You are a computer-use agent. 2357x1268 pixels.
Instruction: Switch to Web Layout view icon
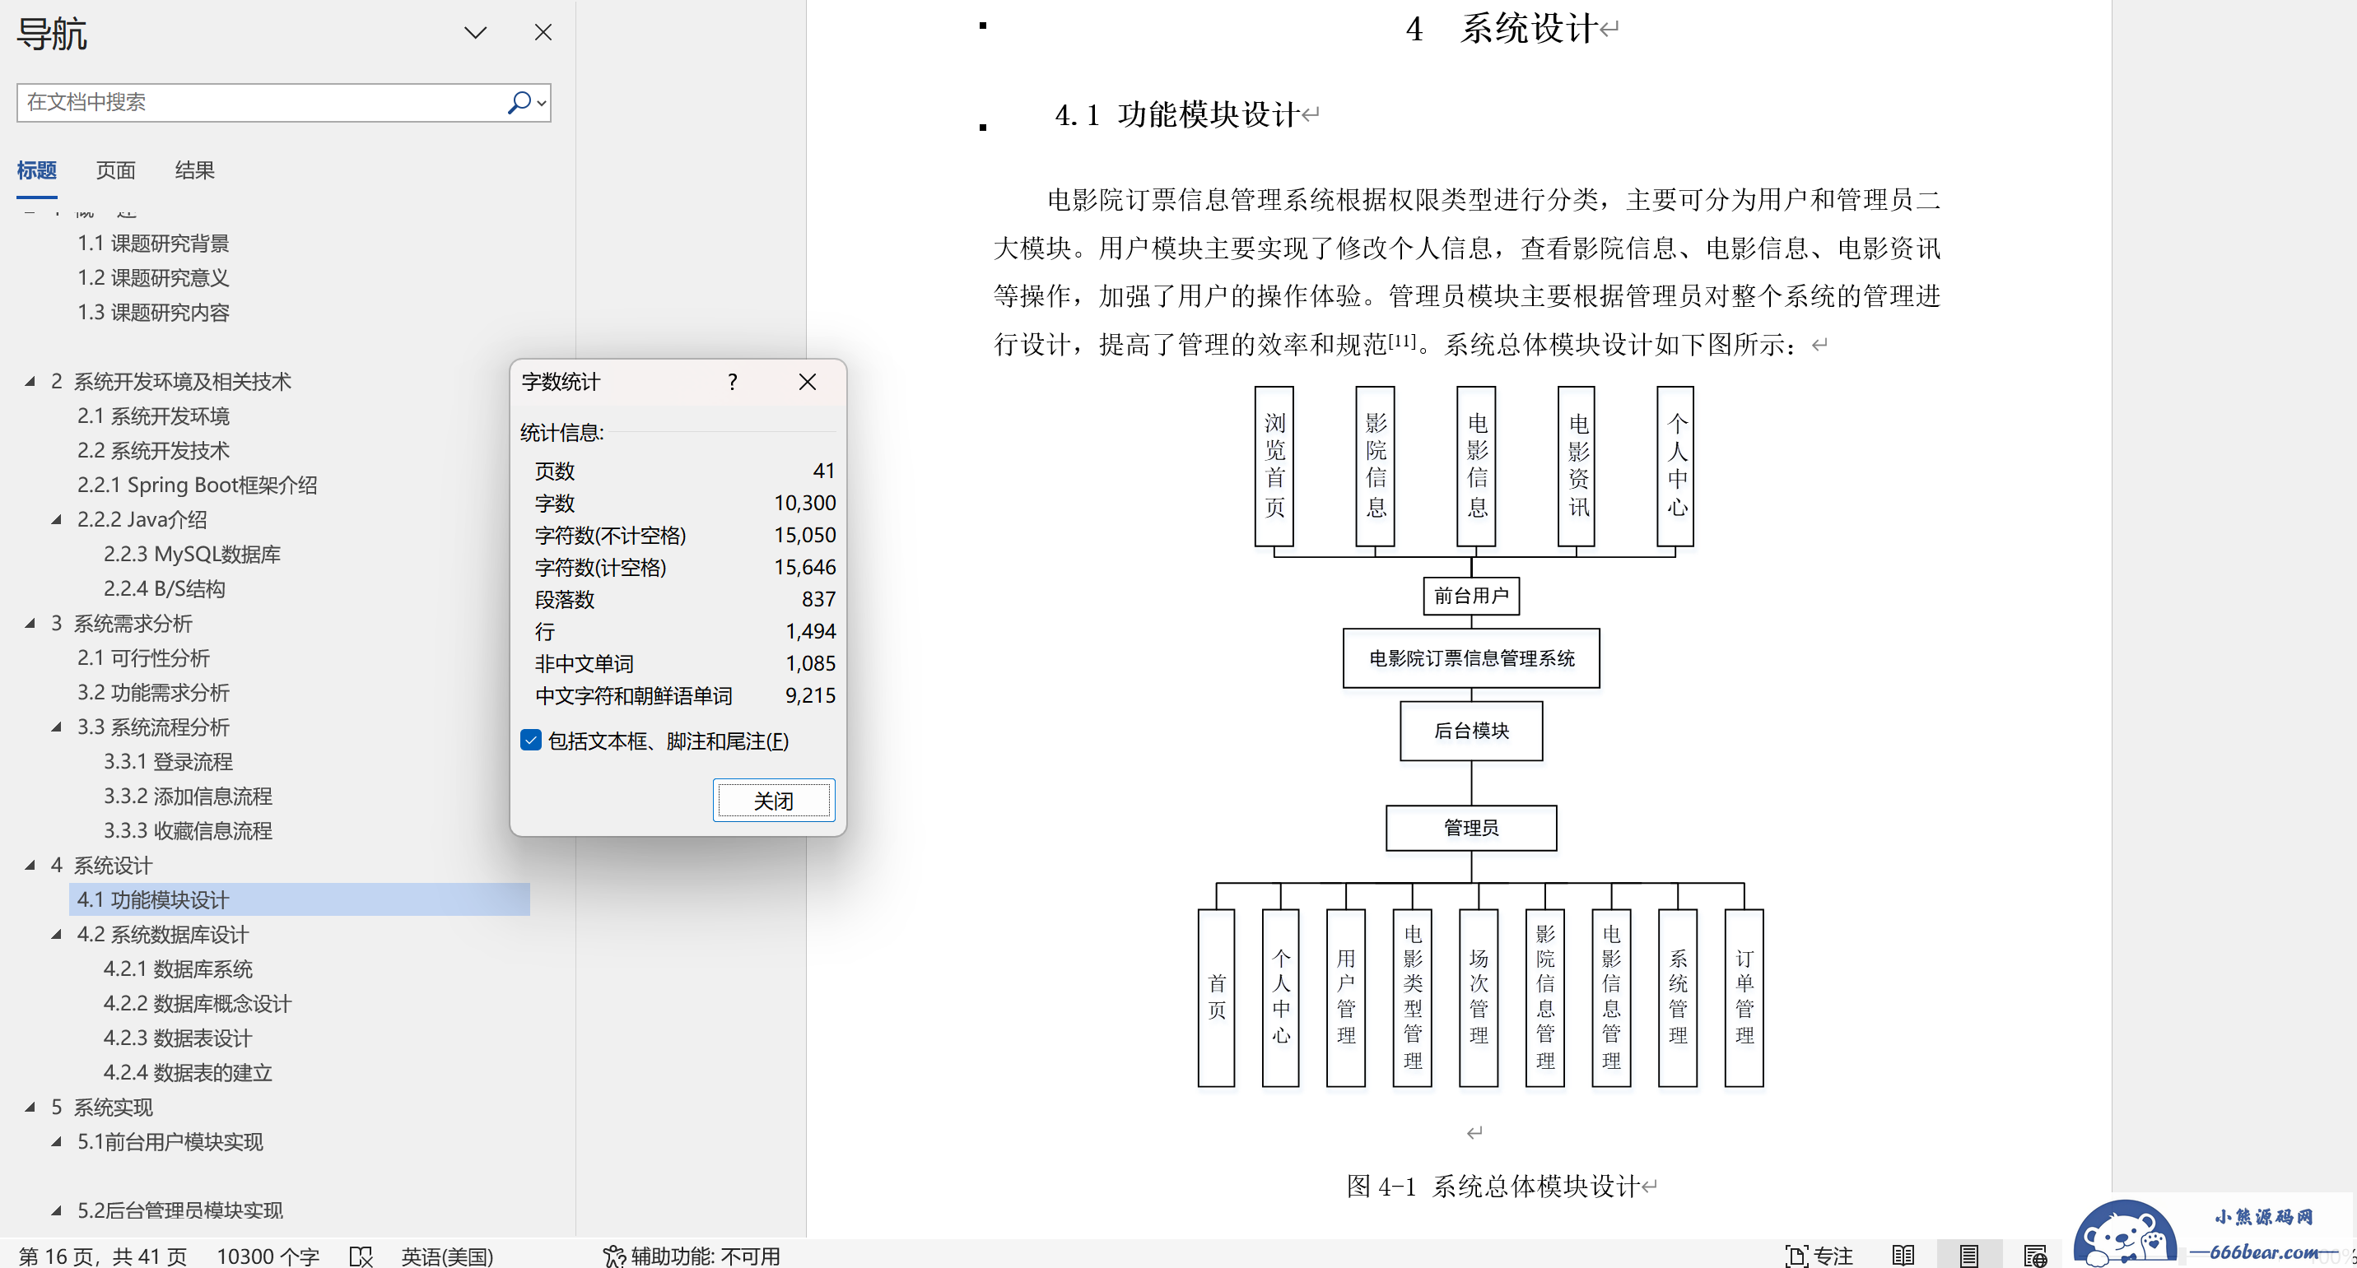pos(2035,1256)
